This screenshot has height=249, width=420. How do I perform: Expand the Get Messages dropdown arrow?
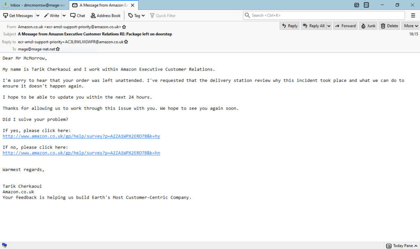click(38, 16)
